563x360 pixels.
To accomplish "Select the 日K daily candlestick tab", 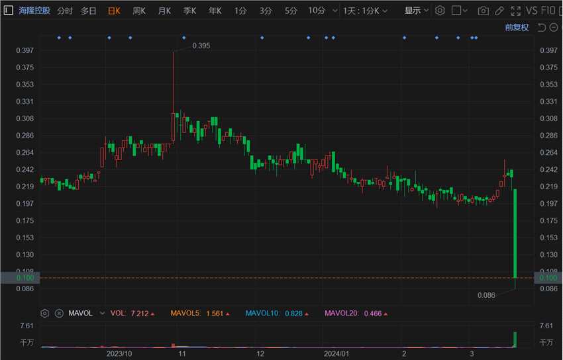I will [x=114, y=11].
